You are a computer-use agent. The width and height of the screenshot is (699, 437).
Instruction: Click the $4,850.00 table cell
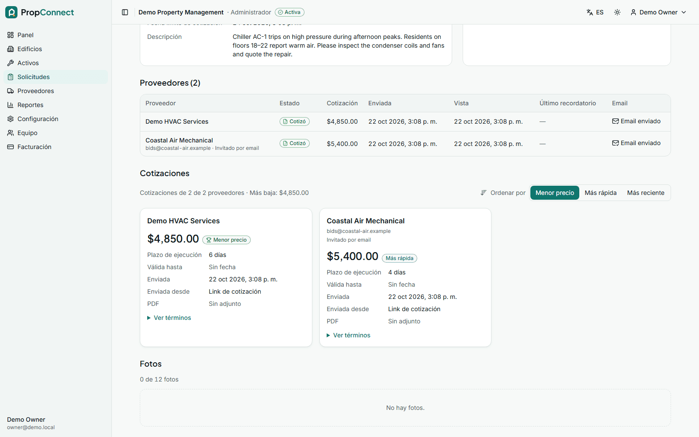click(342, 121)
